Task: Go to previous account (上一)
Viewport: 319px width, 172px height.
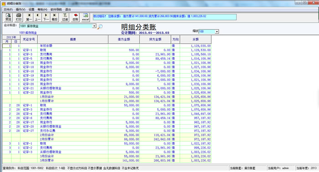Action: (x=37, y=17)
